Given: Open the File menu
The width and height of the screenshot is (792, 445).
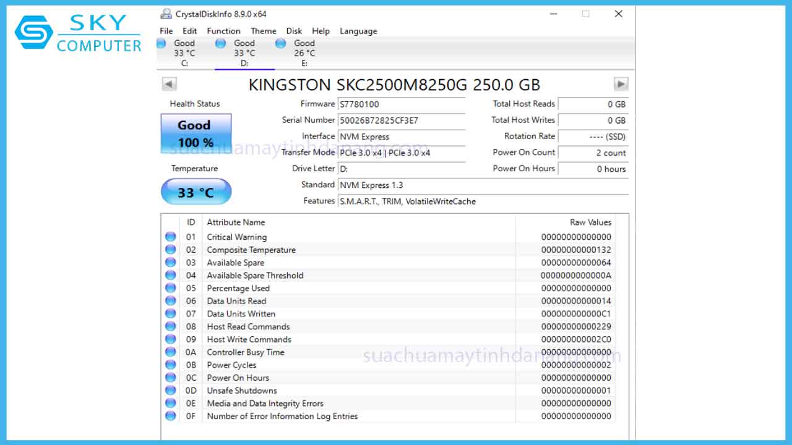Looking at the screenshot, I should (166, 31).
